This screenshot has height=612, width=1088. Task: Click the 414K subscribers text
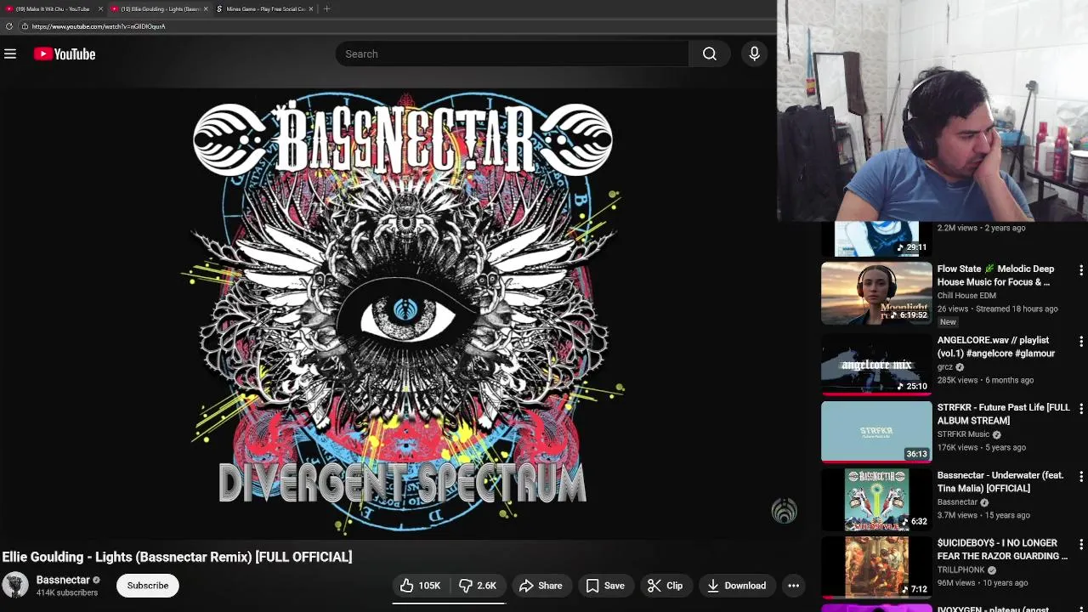coord(67,592)
